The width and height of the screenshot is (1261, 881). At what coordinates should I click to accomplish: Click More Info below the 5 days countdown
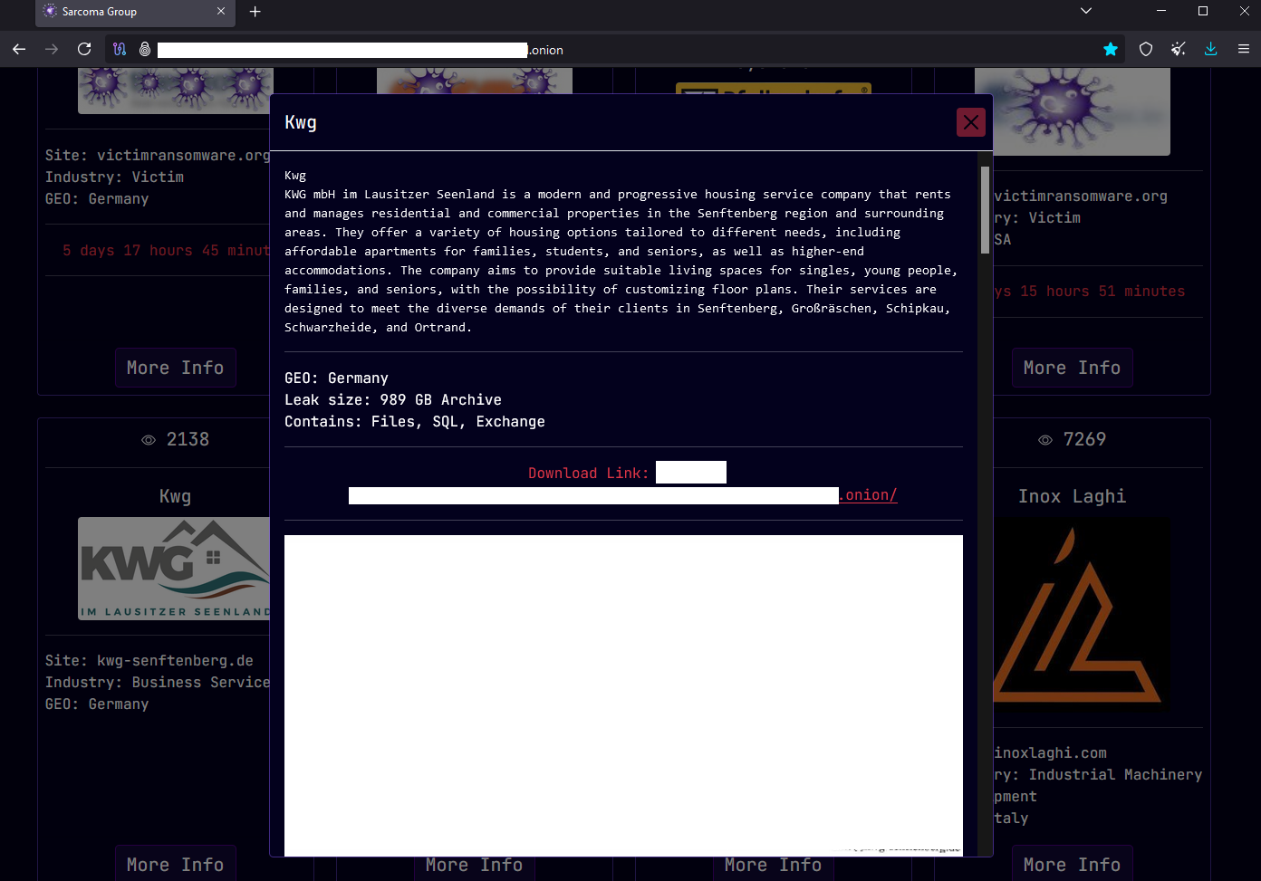(x=175, y=368)
